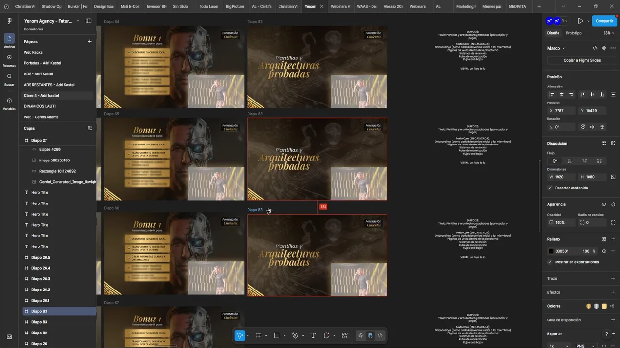Flip vertical icon in Rotación row
Viewport: 620px width, 348px height.
pyautogui.click(x=602, y=127)
